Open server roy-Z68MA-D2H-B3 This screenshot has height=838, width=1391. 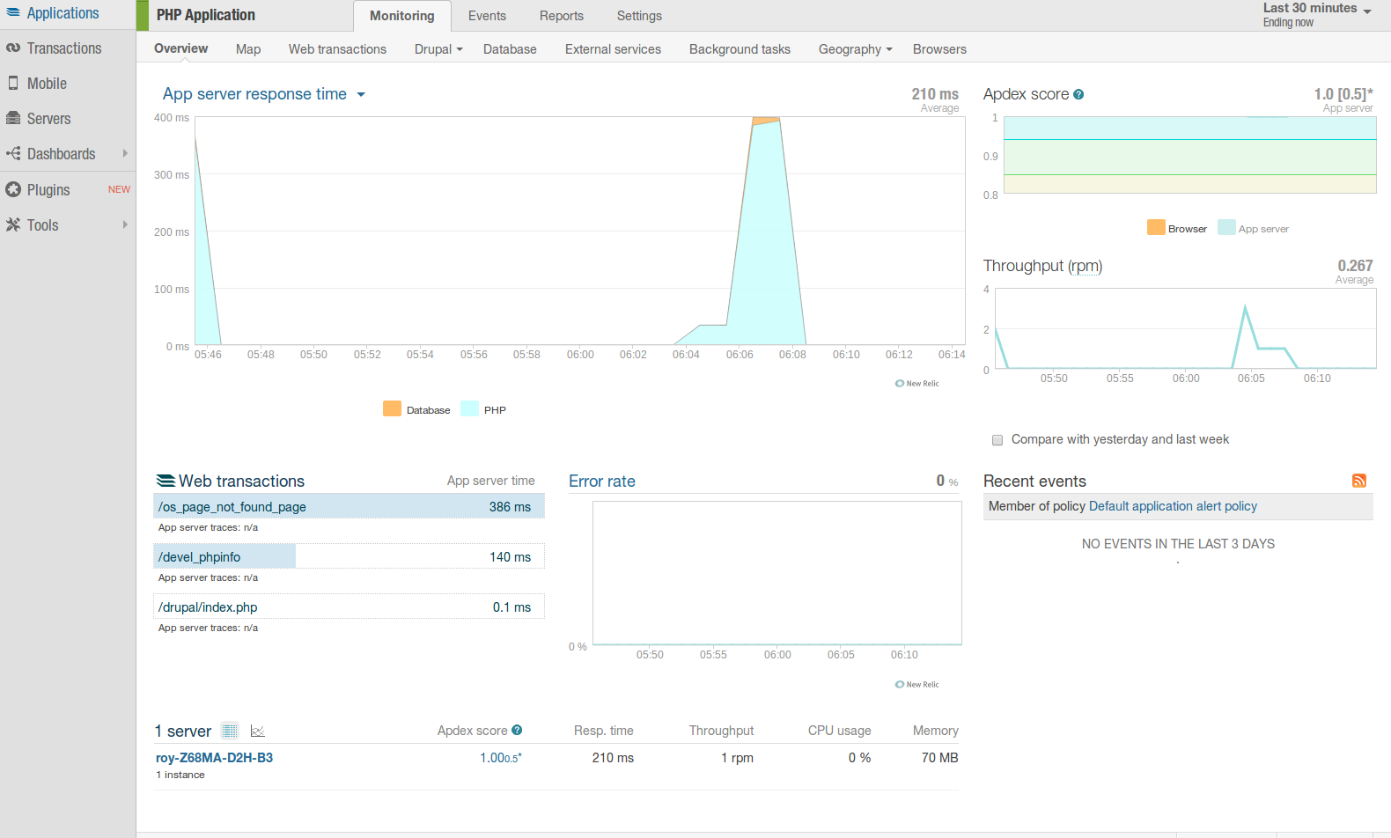click(x=214, y=758)
